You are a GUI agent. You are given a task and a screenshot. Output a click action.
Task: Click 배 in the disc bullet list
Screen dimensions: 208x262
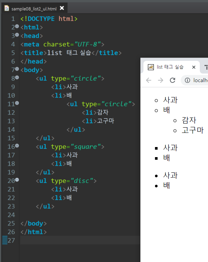coord(167,185)
